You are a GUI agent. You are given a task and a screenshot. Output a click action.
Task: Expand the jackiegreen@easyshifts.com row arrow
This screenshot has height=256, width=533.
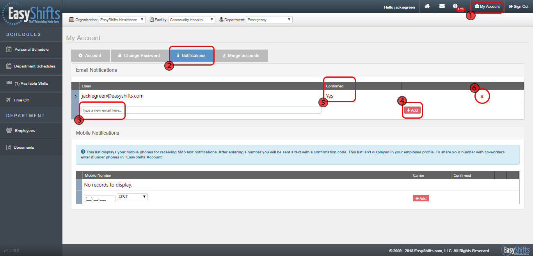click(75, 96)
